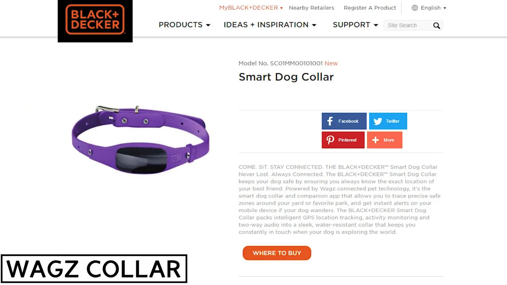Open the IDEAS + INSPIRATION menu

[x=270, y=25]
